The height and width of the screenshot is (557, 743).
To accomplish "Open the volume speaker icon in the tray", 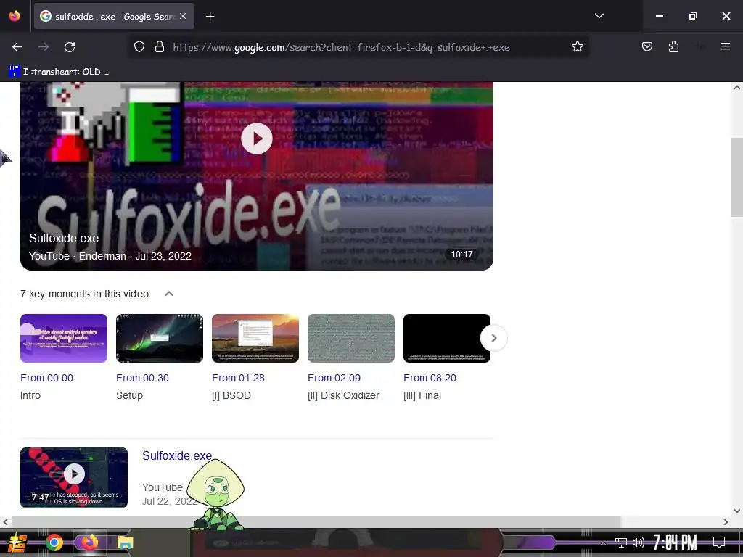I will 639,542.
